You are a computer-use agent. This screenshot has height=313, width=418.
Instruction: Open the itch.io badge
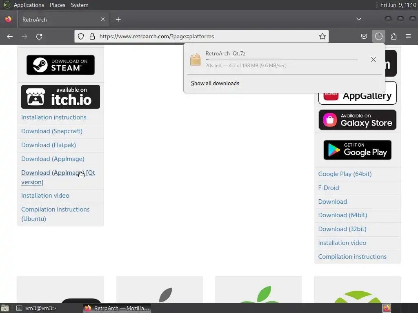pos(60,97)
